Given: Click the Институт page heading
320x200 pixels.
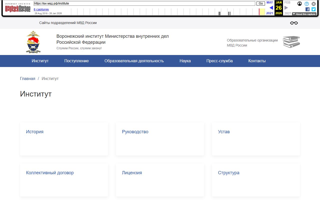Looking at the screenshot, I should tap(36, 94).
